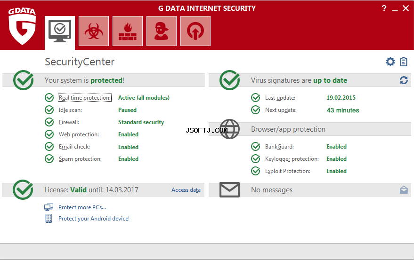The height and width of the screenshot is (260, 414).
Task: Click the Keylogger protection label
Action: [x=292, y=159]
